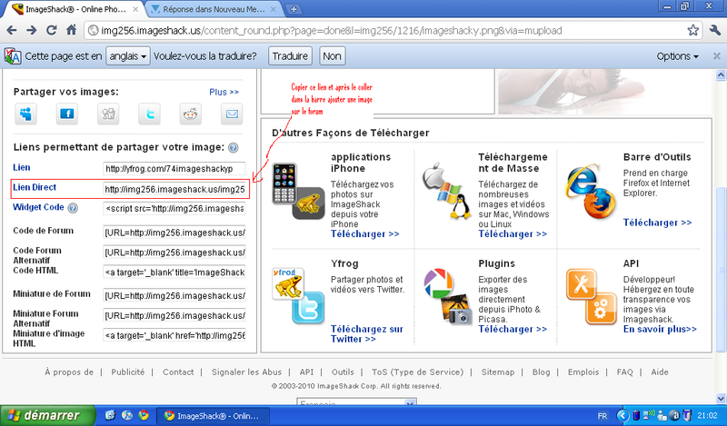Select the Code Forum Alternatif field
Viewport: 727px width, 426px height.
point(174,253)
